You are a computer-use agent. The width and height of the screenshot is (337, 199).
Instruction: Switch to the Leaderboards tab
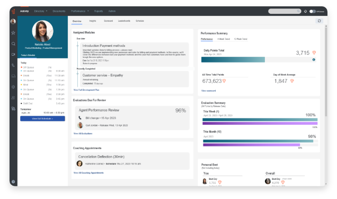coord(124,21)
